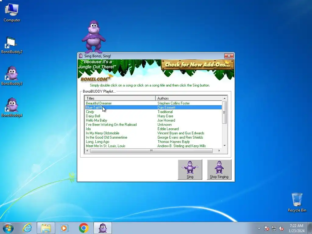Click author George Evans and Ren Shields
The height and width of the screenshot is (234, 312).
coord(180,137)
